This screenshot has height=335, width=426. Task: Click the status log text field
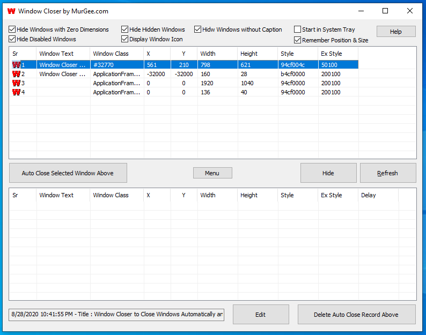pos(116,315)
